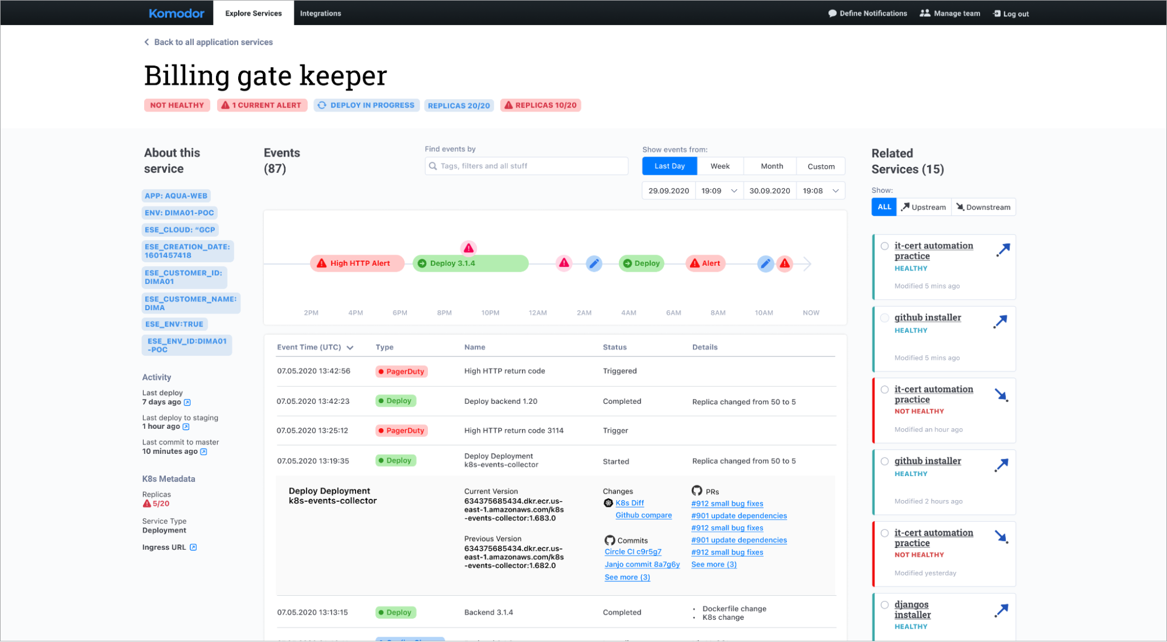This screenshot has width=1167, height=642.
Task: Sort by the Event Time (UTC) chevron
Action: click(350, 348)
